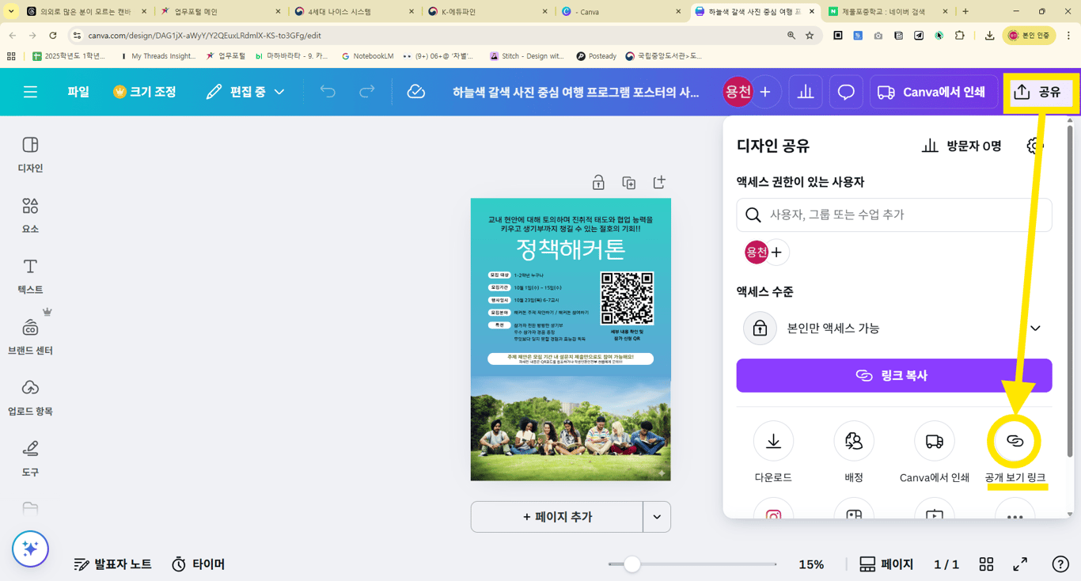Start the 타이머 timer

(x=199, y=564)
